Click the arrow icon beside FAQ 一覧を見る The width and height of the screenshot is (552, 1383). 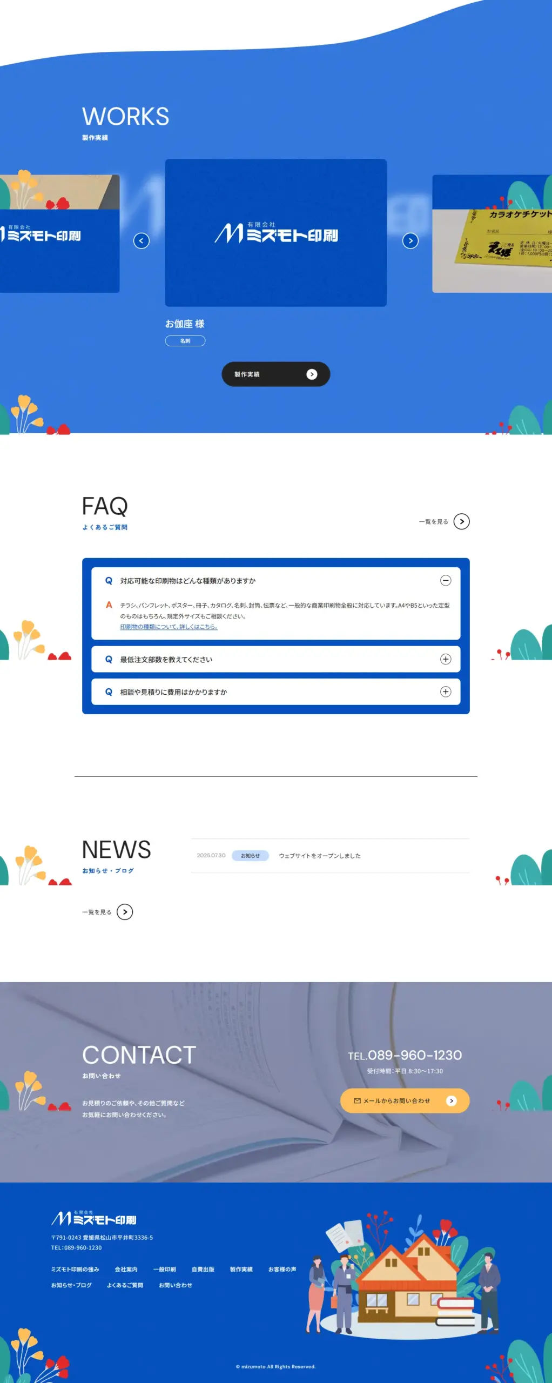click(461, 521)
